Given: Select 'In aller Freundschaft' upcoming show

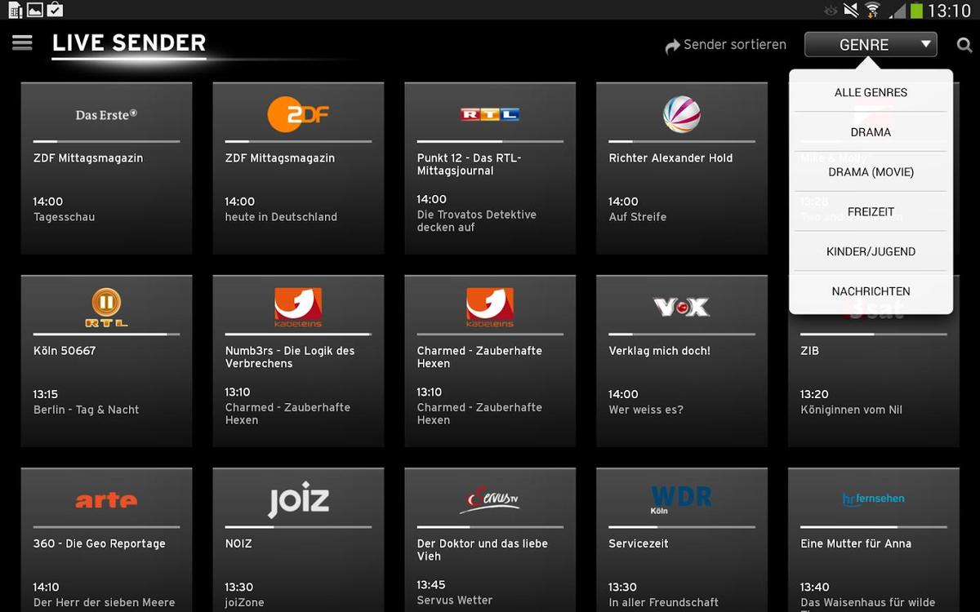Looking at the screenshot, I should 663,603.
